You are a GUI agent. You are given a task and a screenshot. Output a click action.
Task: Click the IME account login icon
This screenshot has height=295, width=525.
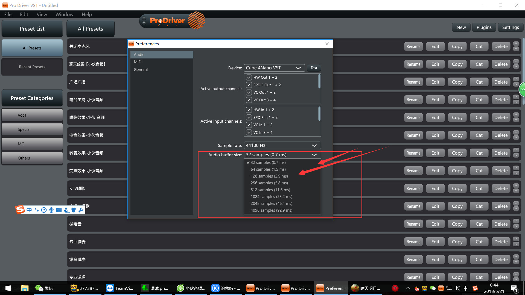[66, 210]
